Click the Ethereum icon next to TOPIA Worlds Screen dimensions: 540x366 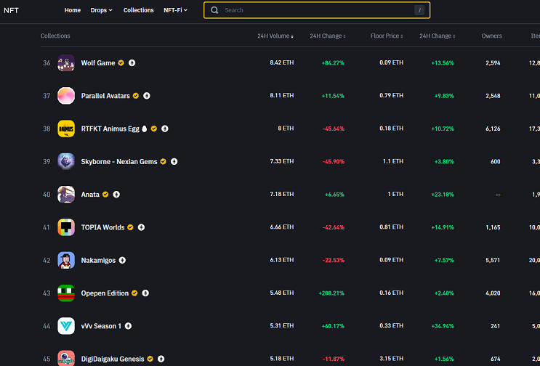141,227
